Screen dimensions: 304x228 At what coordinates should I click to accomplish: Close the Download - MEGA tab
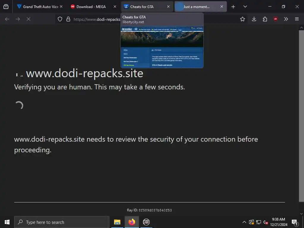(x=115, y=7)
